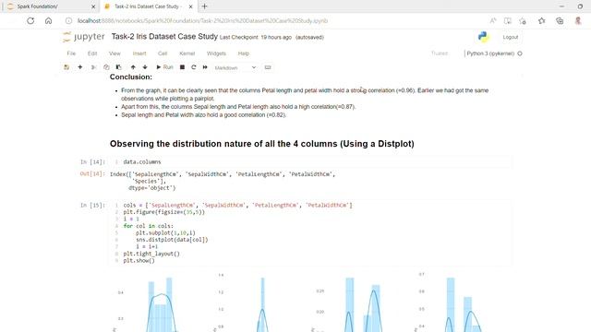The width and height of the screenshot is (591, 332).
Task: Click the read aloud icon
Action: click(x=493, y=20)
